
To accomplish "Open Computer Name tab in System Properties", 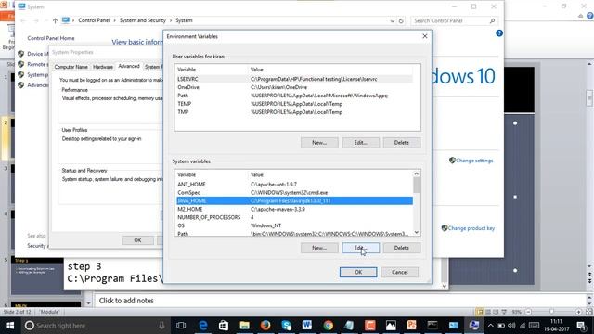I will (71, 67).
